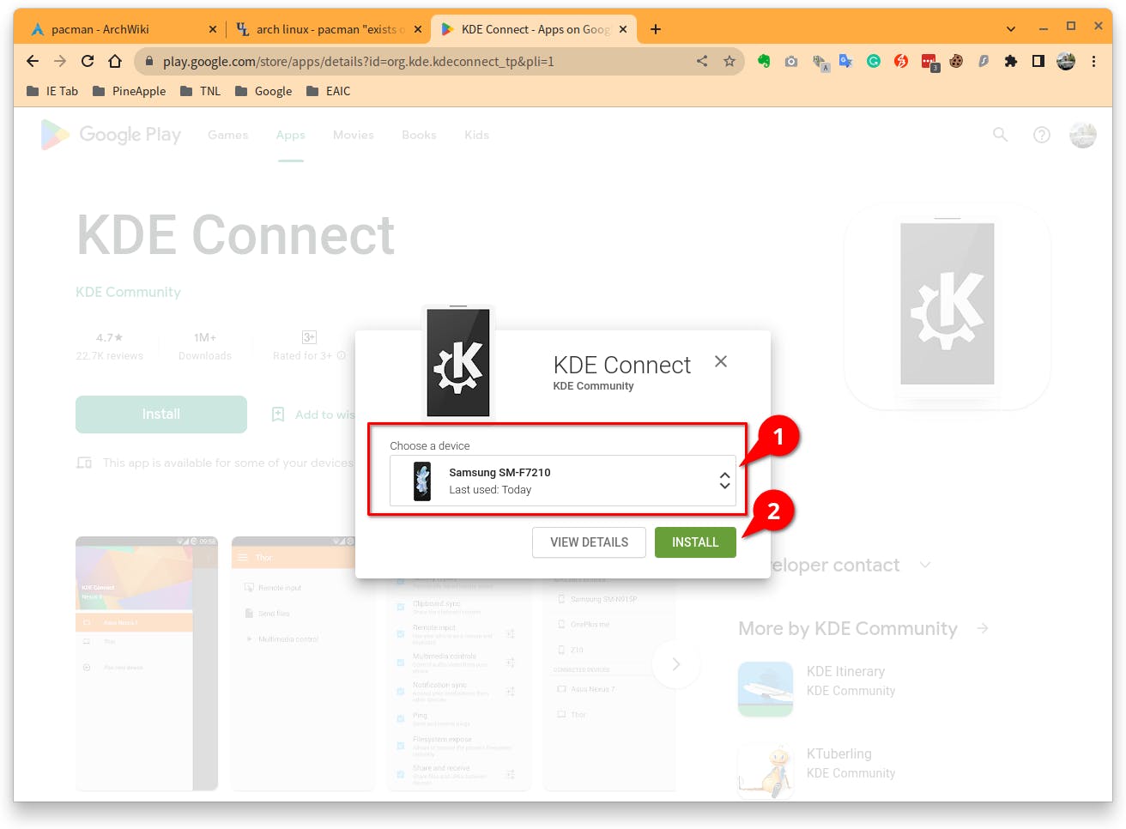
Task: Click the Add to wishlist button
Action: coord(312,414)
